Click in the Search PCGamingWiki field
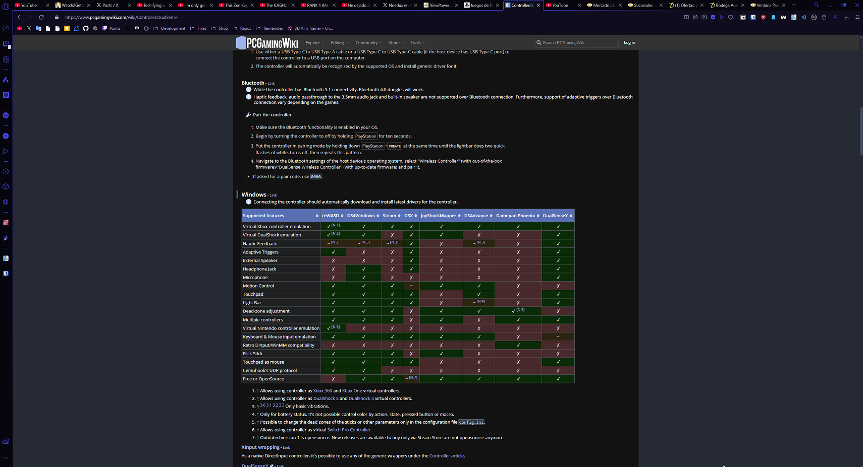This screenshot has height=467, width=863. pyautogui.click(x=576, y=43)
